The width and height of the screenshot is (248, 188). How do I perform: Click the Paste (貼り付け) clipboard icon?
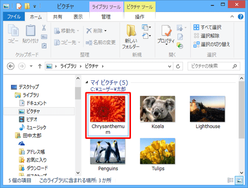coord(30,30)
